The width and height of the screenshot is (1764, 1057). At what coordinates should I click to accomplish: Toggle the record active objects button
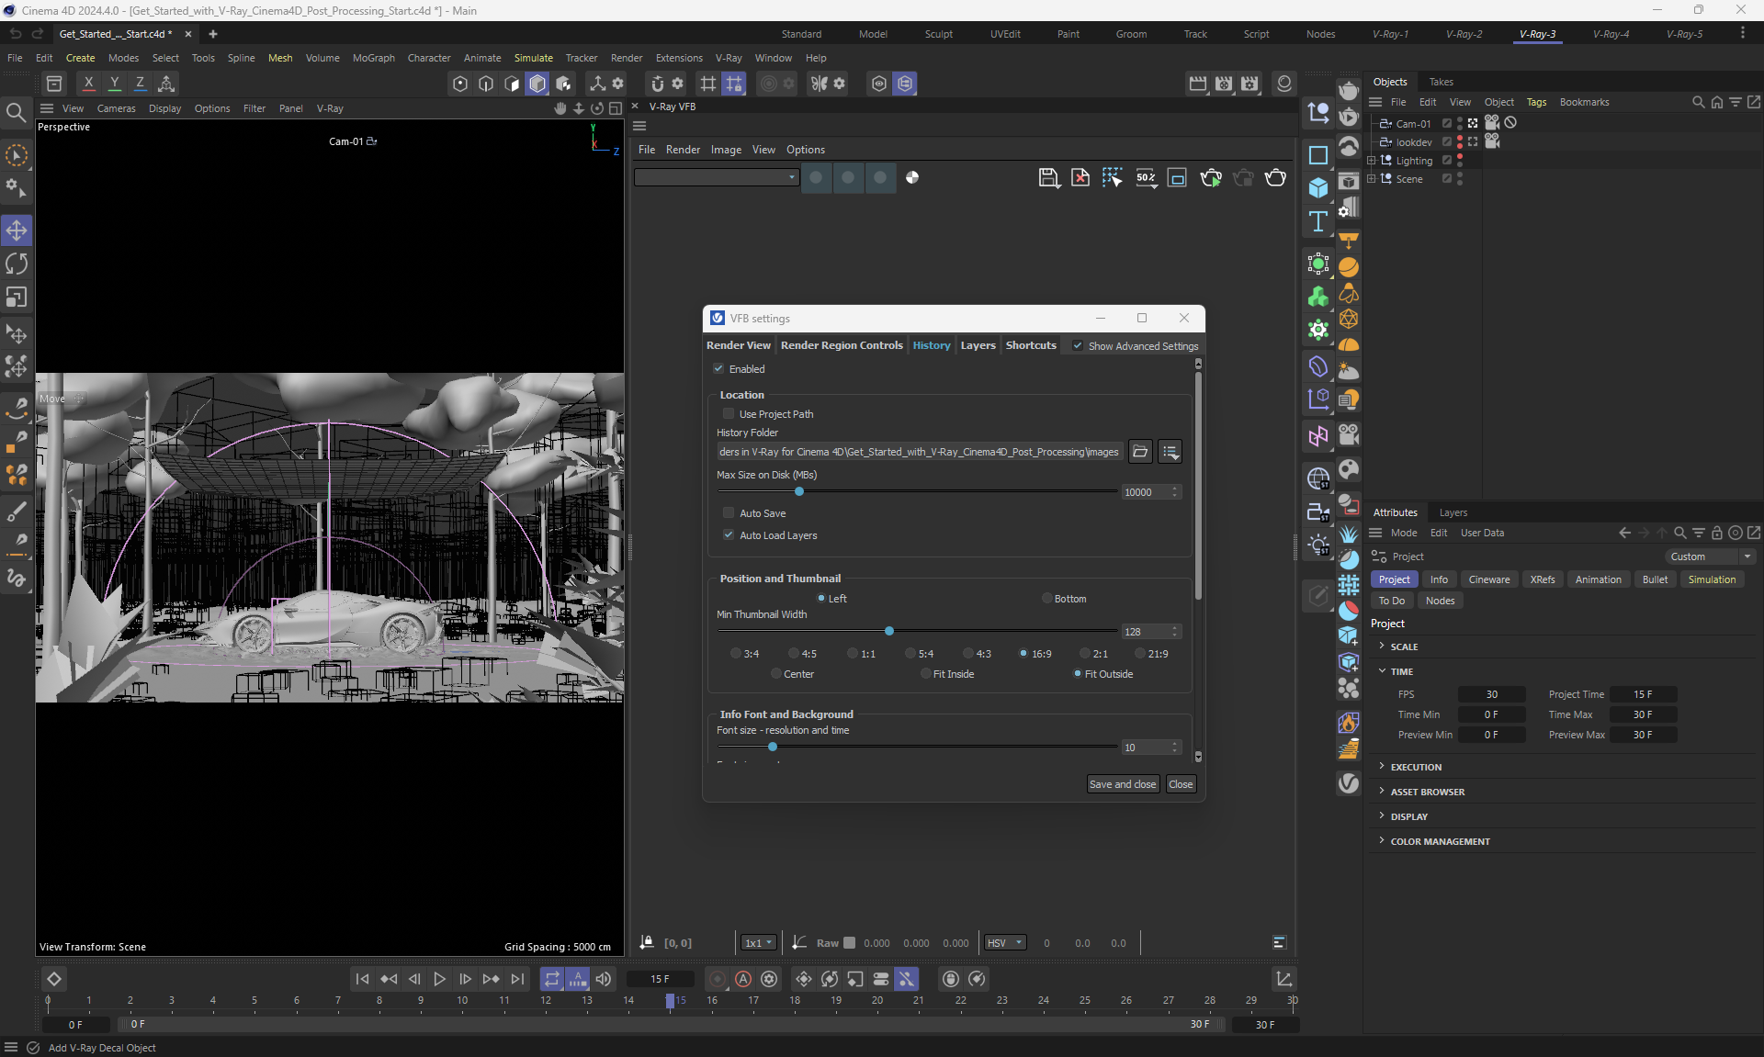718,979
